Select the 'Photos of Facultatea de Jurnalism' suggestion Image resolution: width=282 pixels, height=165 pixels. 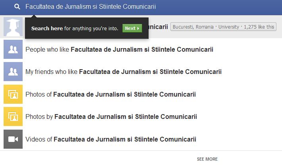110,95
